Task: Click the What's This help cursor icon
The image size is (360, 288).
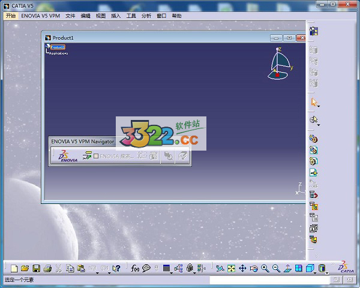Action: tap(116, 268)
